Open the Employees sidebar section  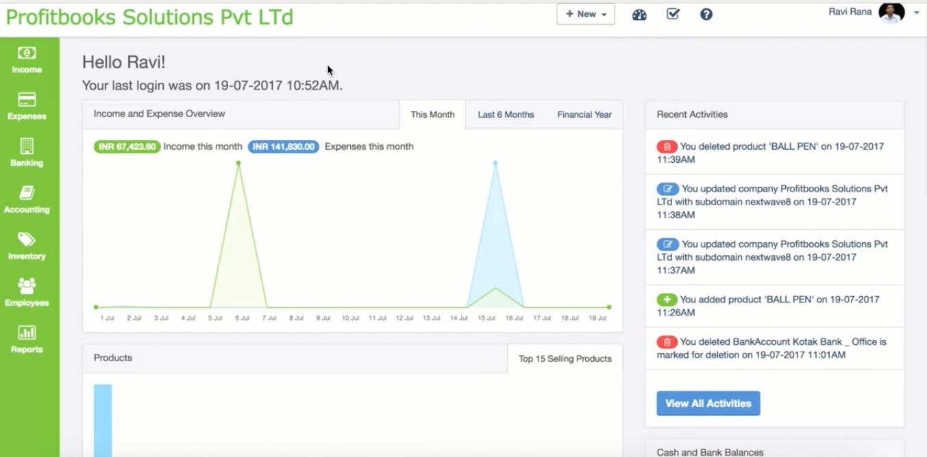pyautogui.click(x=27, y=293)
